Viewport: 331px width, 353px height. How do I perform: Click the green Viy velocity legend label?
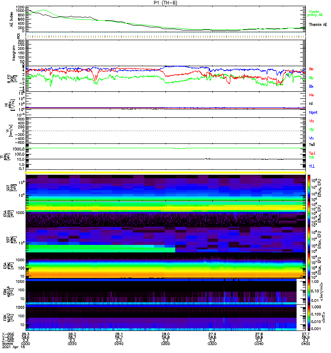[312, 130]
